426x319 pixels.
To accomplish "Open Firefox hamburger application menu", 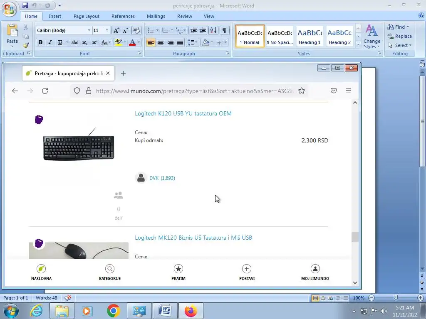I will (349, 91).
